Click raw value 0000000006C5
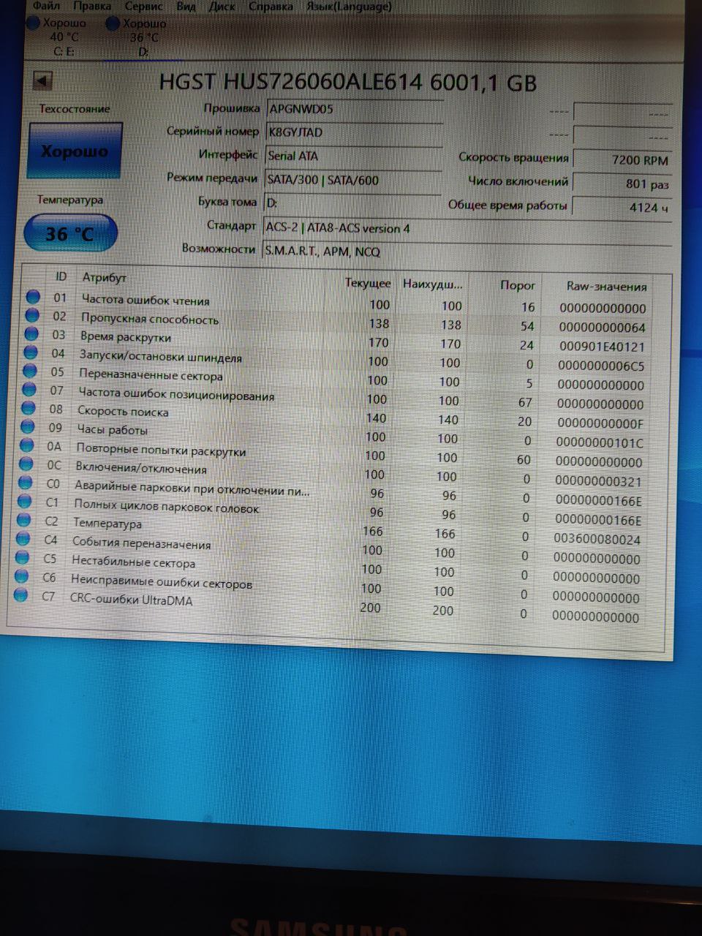 [x=601, y=366]
